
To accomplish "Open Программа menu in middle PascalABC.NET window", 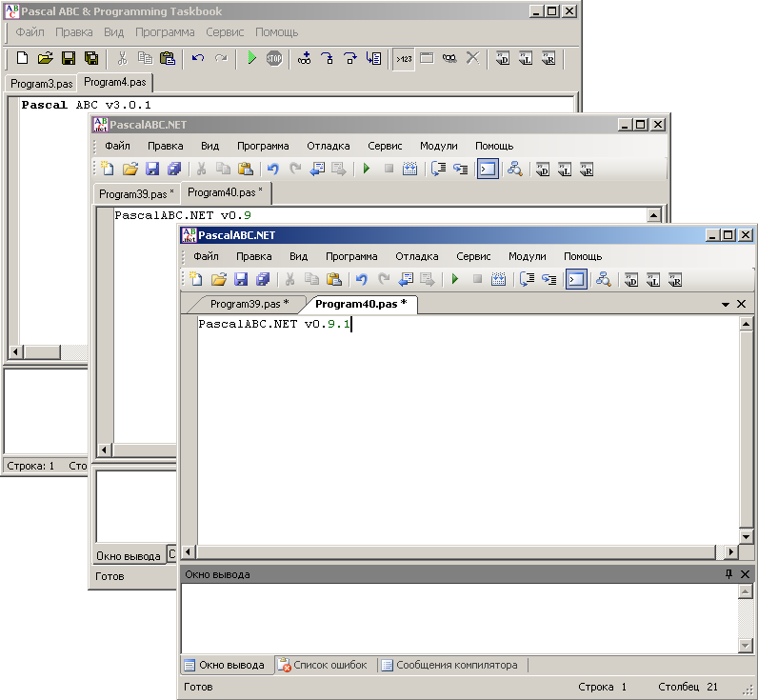I will tap(263, 146).
